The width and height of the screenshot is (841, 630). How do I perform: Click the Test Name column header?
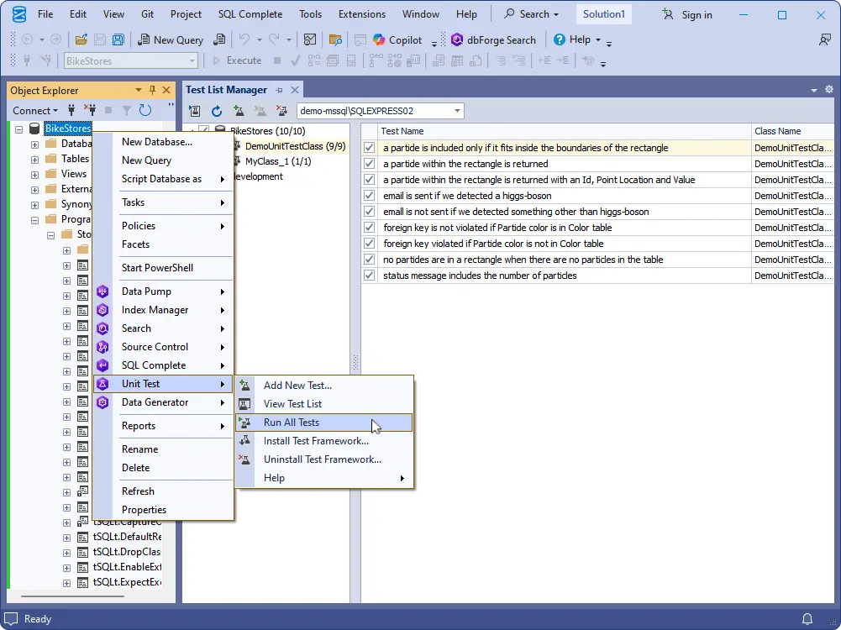[x=402, y=131]
